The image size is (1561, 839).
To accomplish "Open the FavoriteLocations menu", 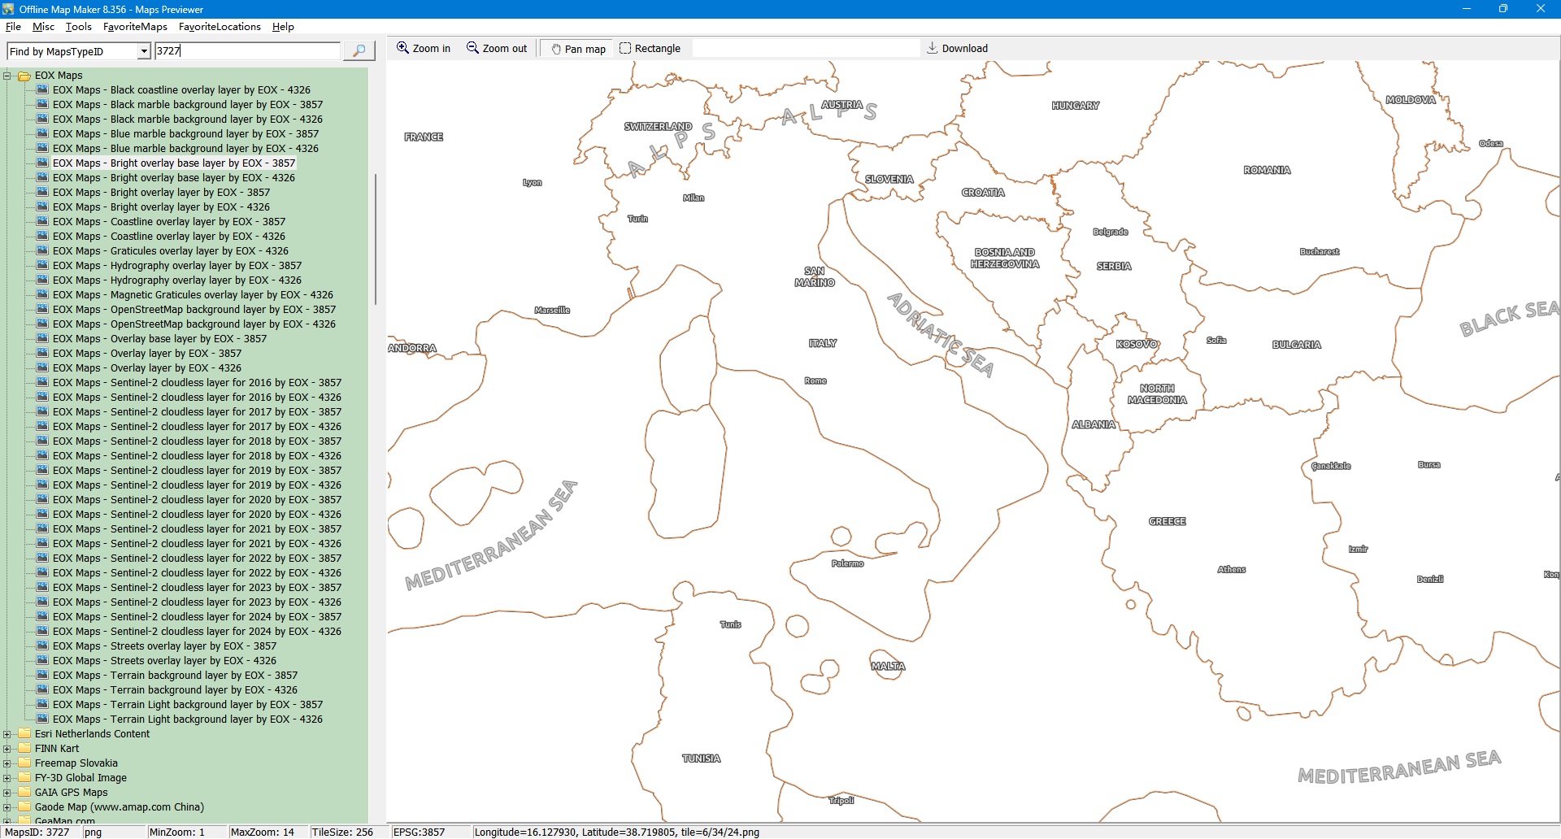I will pyautogui.click(x=220, y=27).
